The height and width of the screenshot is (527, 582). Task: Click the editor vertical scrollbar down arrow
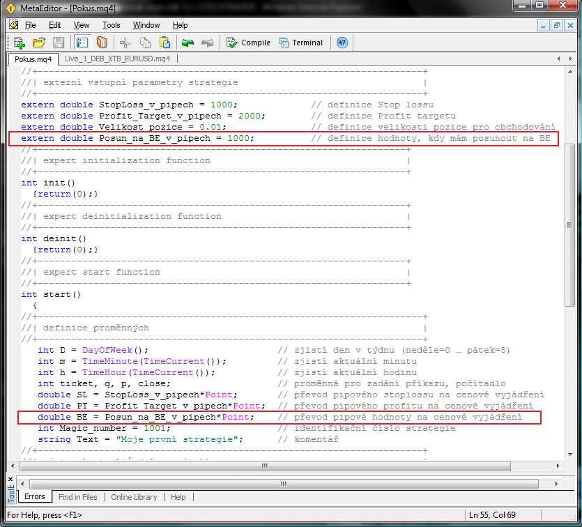coord(570,455)
